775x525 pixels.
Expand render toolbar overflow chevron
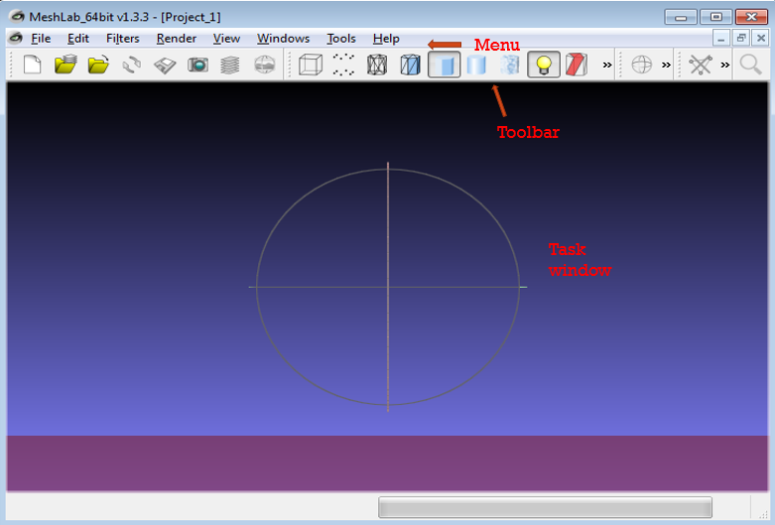pos(606,66)
